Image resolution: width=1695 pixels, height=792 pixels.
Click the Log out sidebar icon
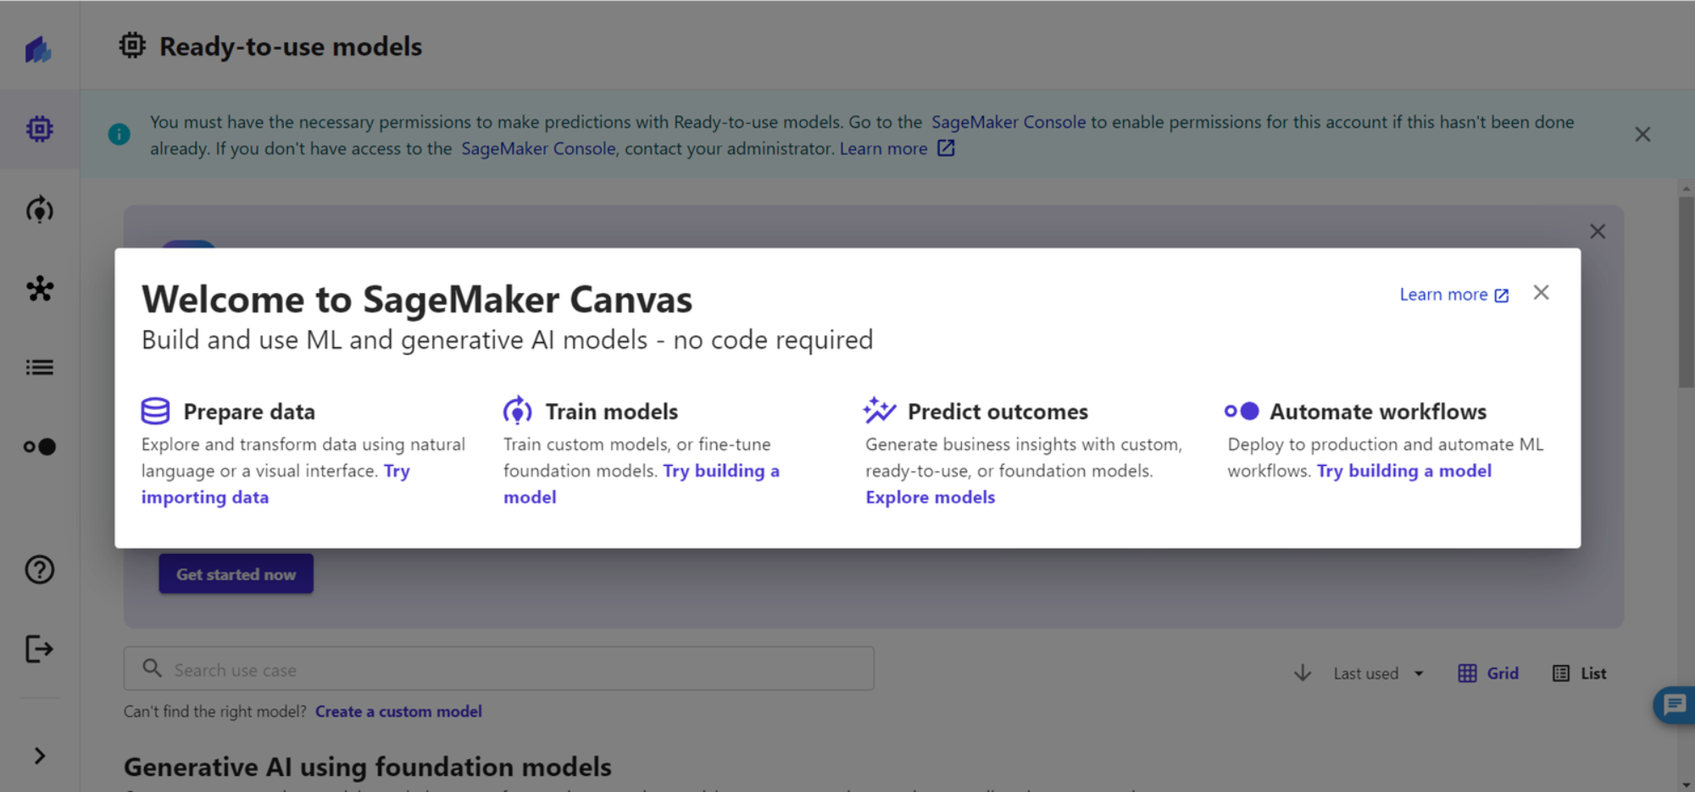39,649
